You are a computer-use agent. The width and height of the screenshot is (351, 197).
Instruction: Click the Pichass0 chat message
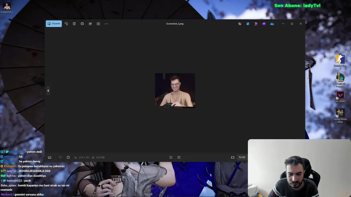33,166
